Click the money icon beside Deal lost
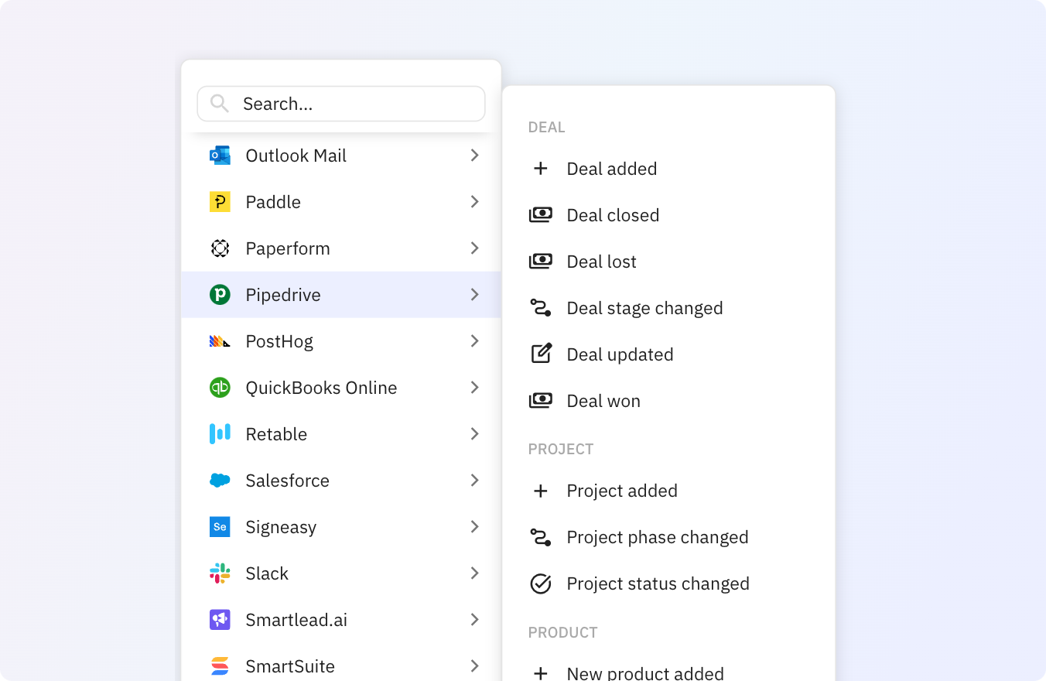 [541, 262]
